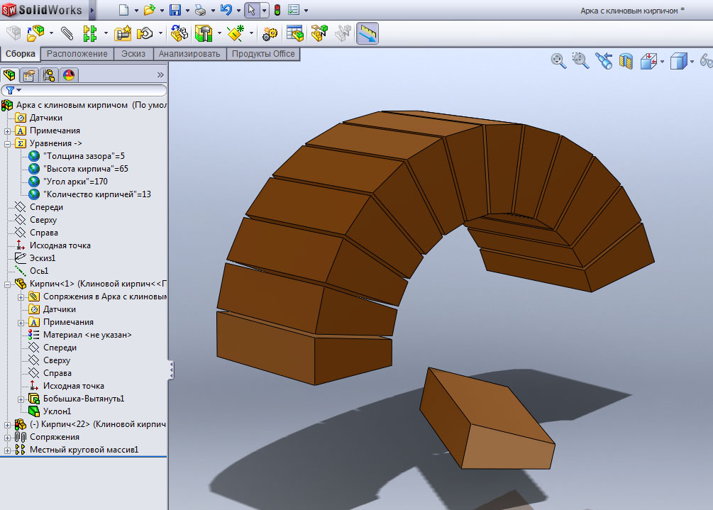Toggle the Measure tool at toolbar end

coord(367,33)
